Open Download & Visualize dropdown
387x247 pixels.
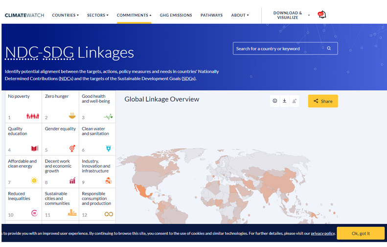coord(291,15)
